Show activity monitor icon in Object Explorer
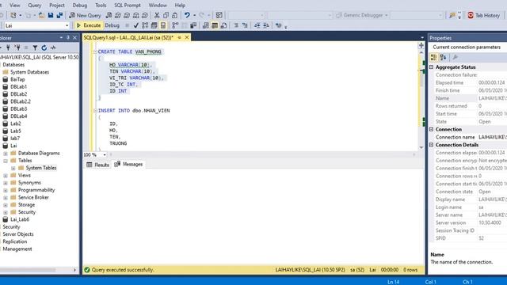This screenshot has width=507, height=285. pos(53,47)
